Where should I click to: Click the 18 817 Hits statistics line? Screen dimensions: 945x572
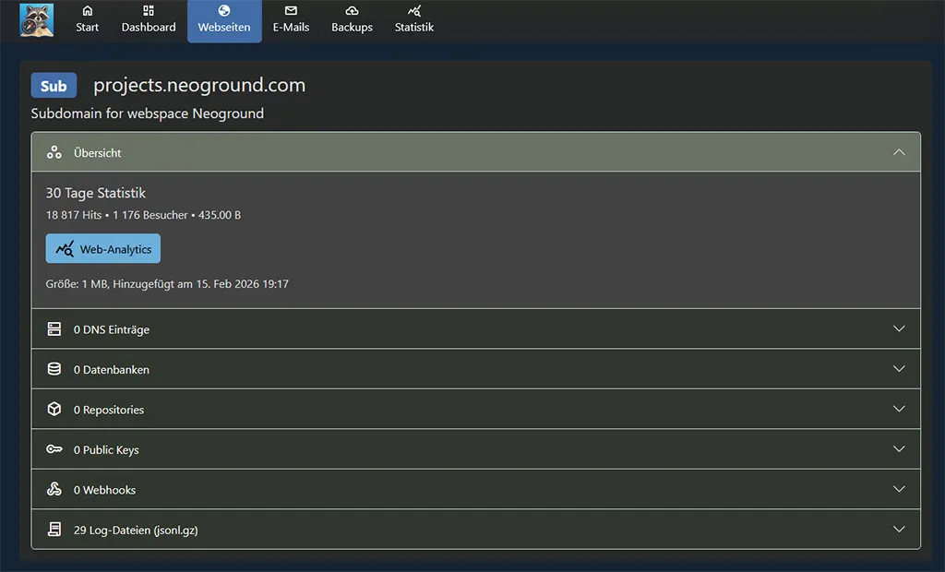[x=143, y=215]
